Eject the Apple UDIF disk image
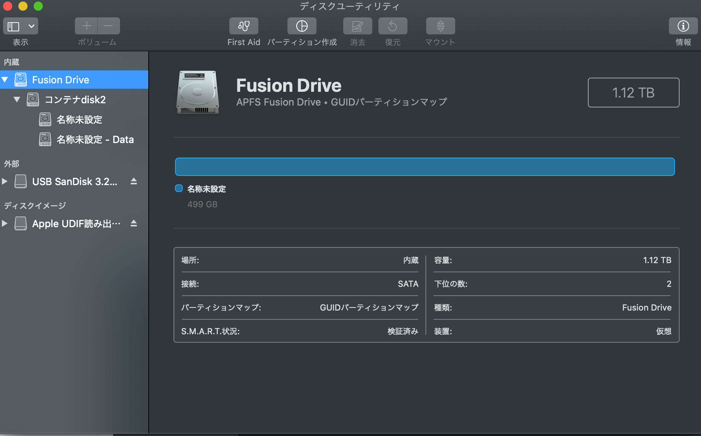 (x=134, y=223)
